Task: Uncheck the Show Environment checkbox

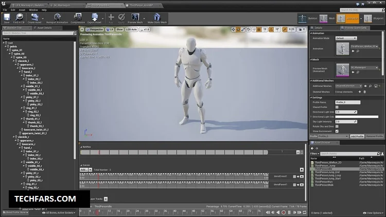Action: pyautogui.click(x=337, y=131)
